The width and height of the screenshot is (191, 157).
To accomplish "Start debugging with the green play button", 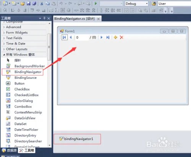I will click(96, 3).
